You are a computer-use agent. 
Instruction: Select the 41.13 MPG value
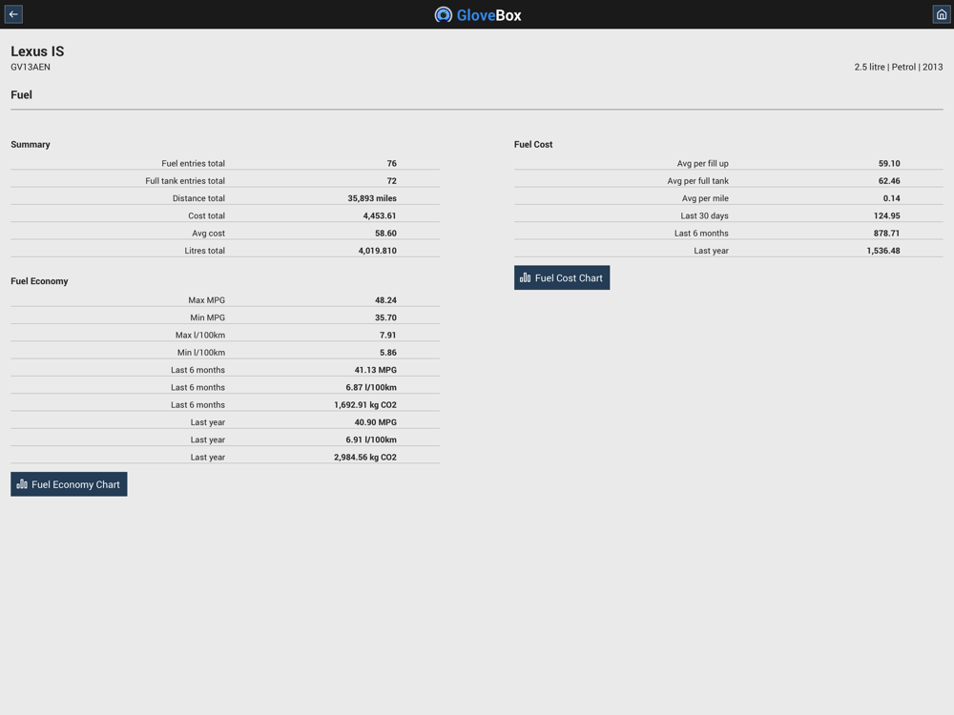tap(375, 370)
